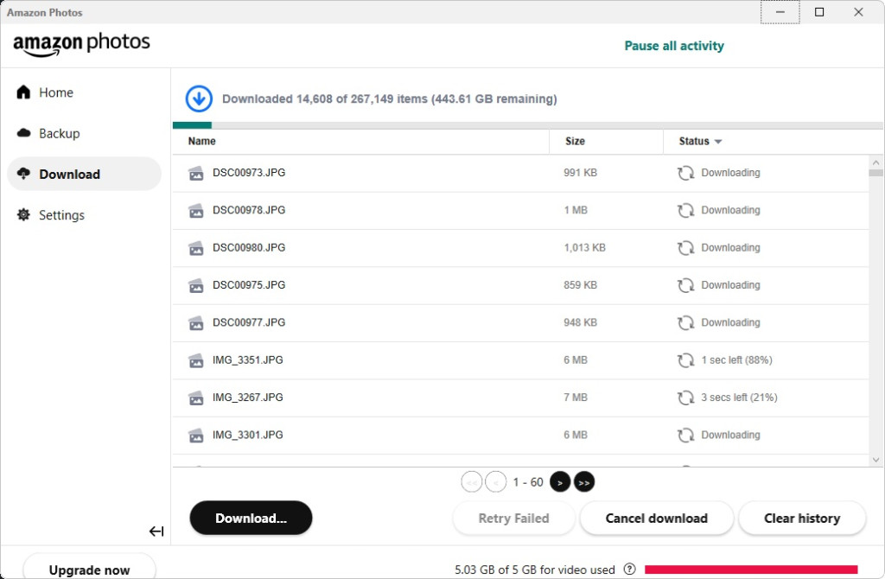Viewport: 885px width, 579px height.
Task: Select the DSC00978.JPG file name
Action: coord(249,210)
